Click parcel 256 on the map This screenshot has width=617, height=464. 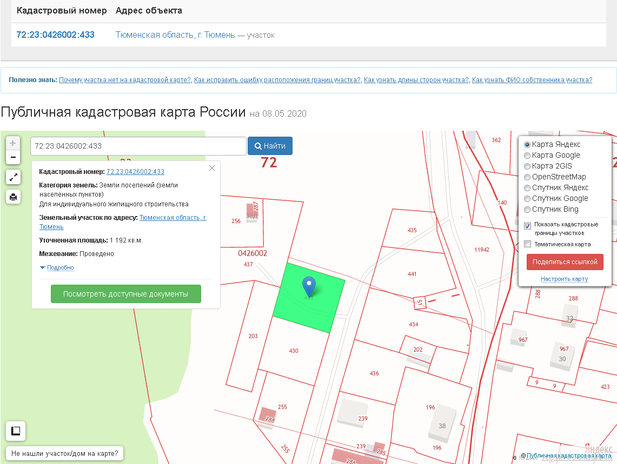[236, 221]
